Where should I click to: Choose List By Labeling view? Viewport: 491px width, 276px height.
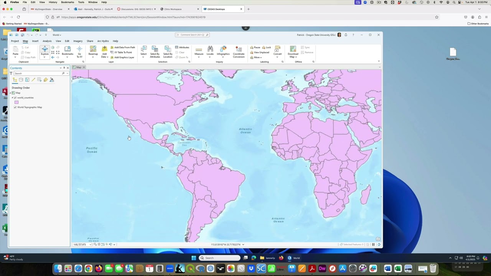coord(46,80)
